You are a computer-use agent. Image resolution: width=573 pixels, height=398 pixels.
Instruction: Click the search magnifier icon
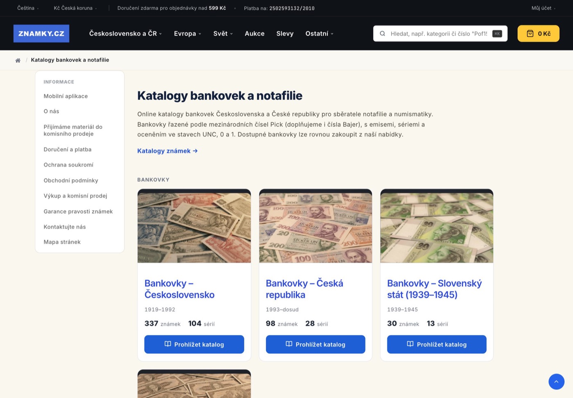point(382,34)
